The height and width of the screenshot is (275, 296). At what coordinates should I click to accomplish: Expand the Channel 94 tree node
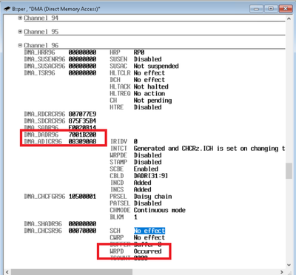20,18
